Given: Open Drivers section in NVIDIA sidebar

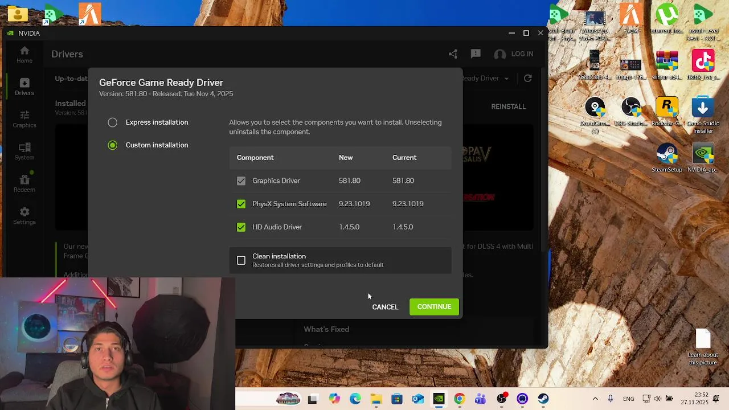Looking at the screenshot, I should [24, 87].
